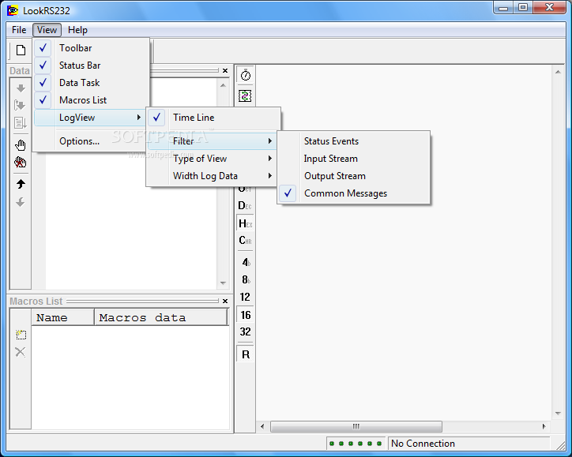Toggle the Time Line option
Viewport: 572px width, 457px height.
[x=214, y=118]
